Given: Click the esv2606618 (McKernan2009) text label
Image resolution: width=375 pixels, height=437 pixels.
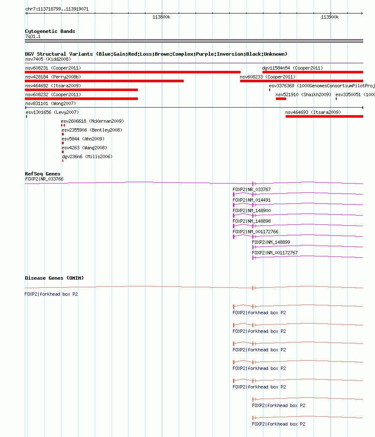Looking at the screenshot, I should 92,121.
